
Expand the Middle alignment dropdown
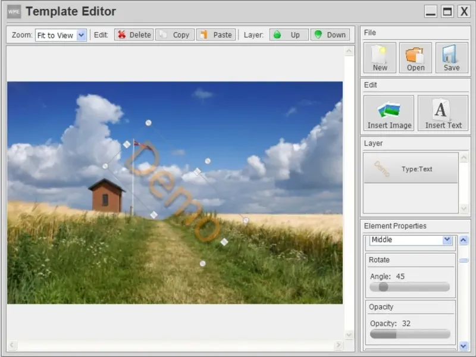click(447, 240)
